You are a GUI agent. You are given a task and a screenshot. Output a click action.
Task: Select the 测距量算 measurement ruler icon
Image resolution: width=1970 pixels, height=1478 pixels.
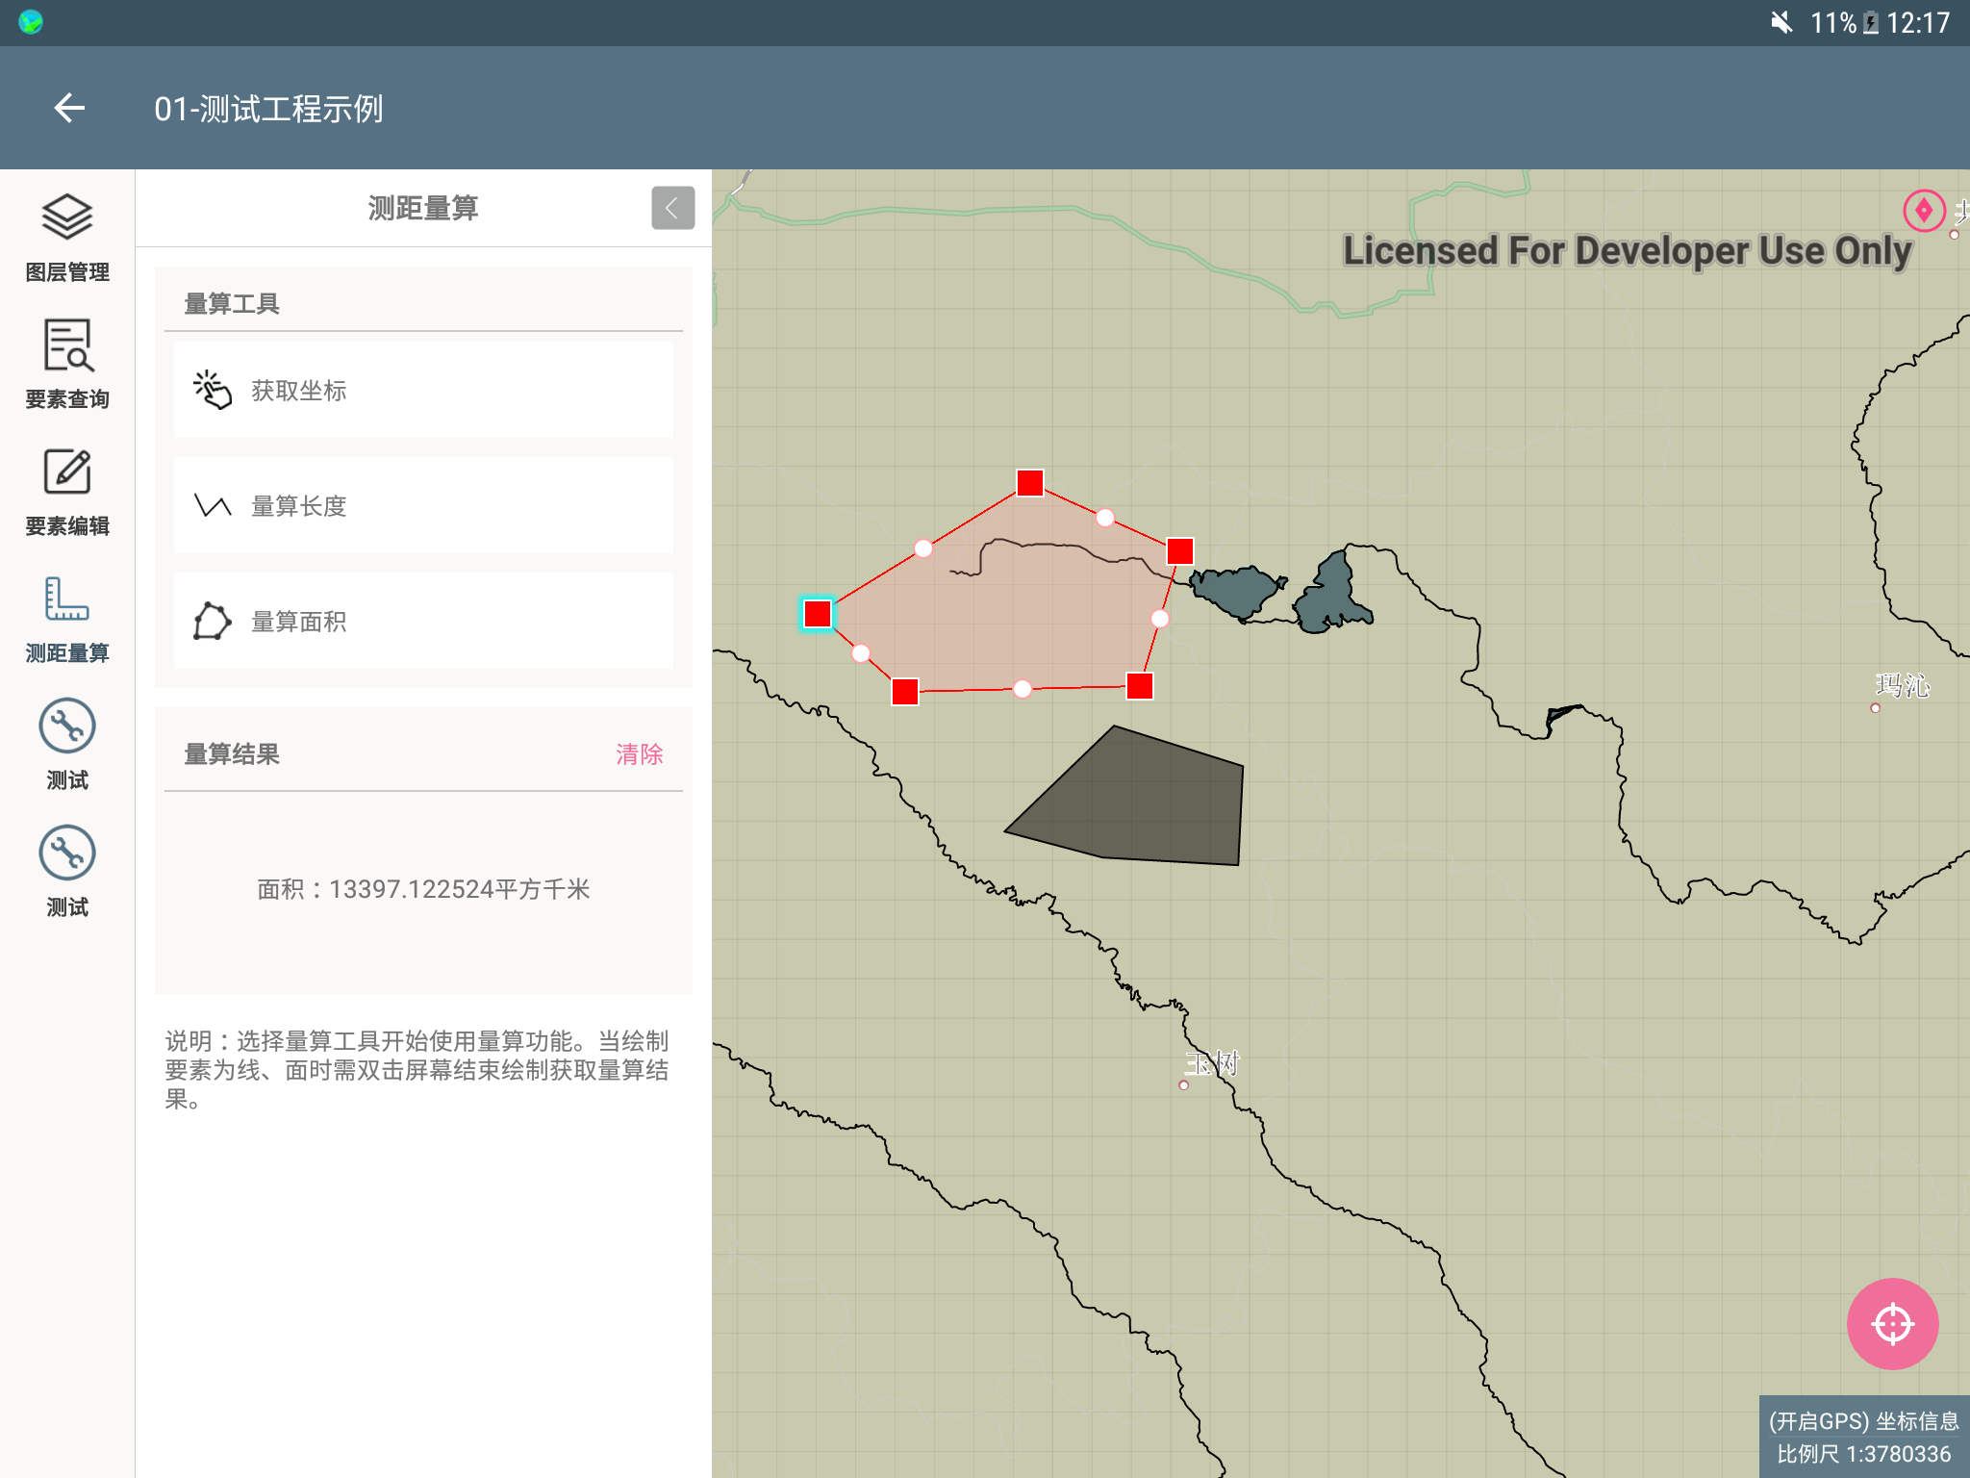66,599
